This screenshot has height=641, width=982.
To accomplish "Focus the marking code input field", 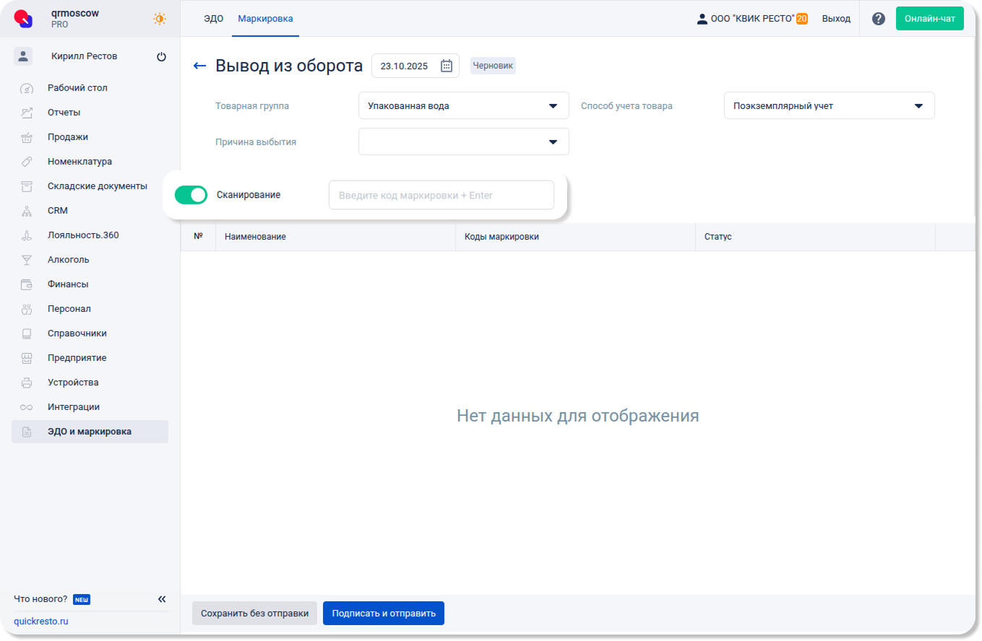I will click(441, 196).
